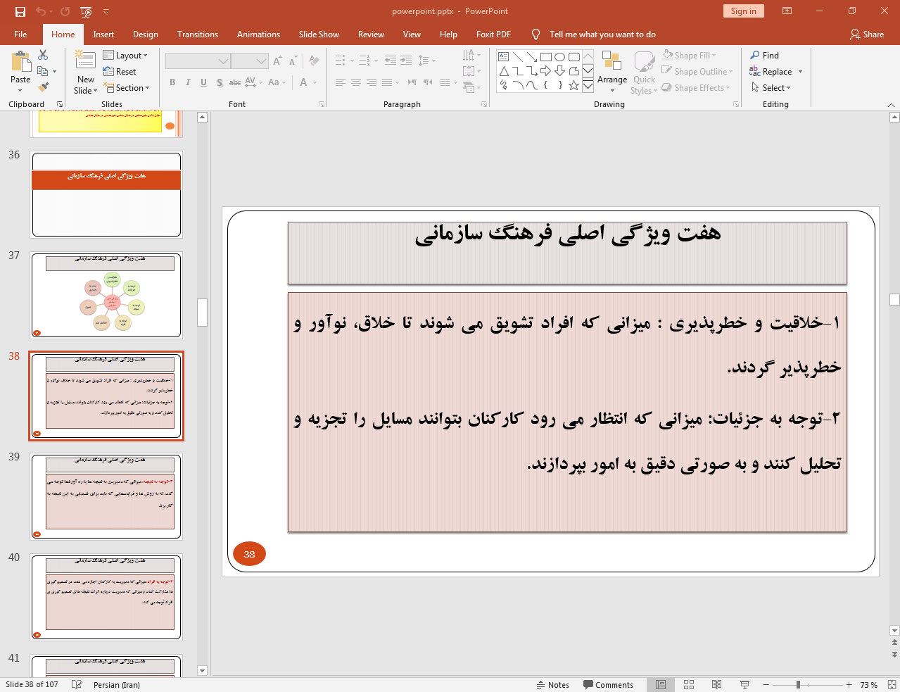Toggle Align Left paragraph
The height and width of the screenshot is (692, 900).
(340, 82)
